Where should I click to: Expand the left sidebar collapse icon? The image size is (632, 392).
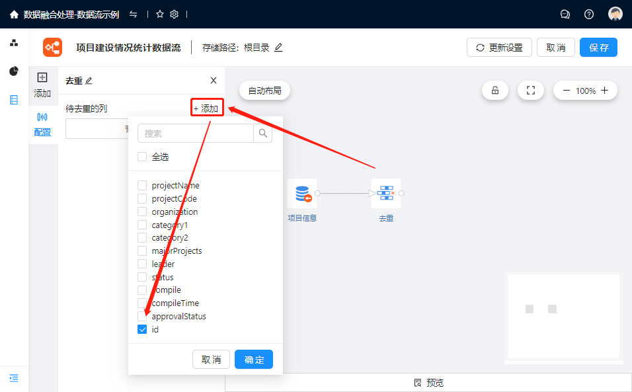[14, 378]
